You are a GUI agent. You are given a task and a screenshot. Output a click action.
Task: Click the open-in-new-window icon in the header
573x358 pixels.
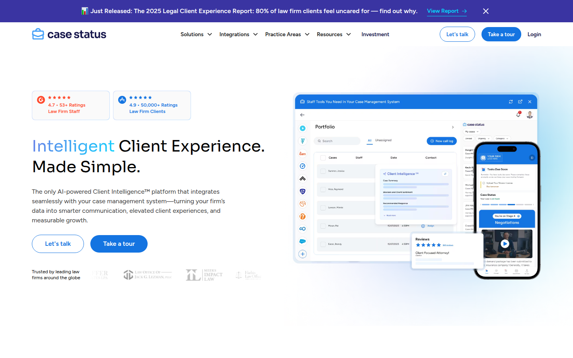[520, 102]
